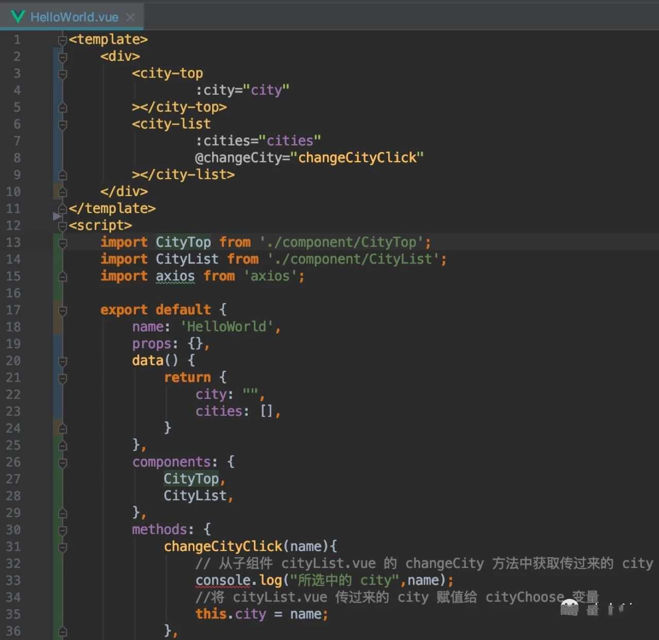Click line number 33 in gutter
Image resolution: width=659 pixels, height=640 pixels.
(13, 581)
